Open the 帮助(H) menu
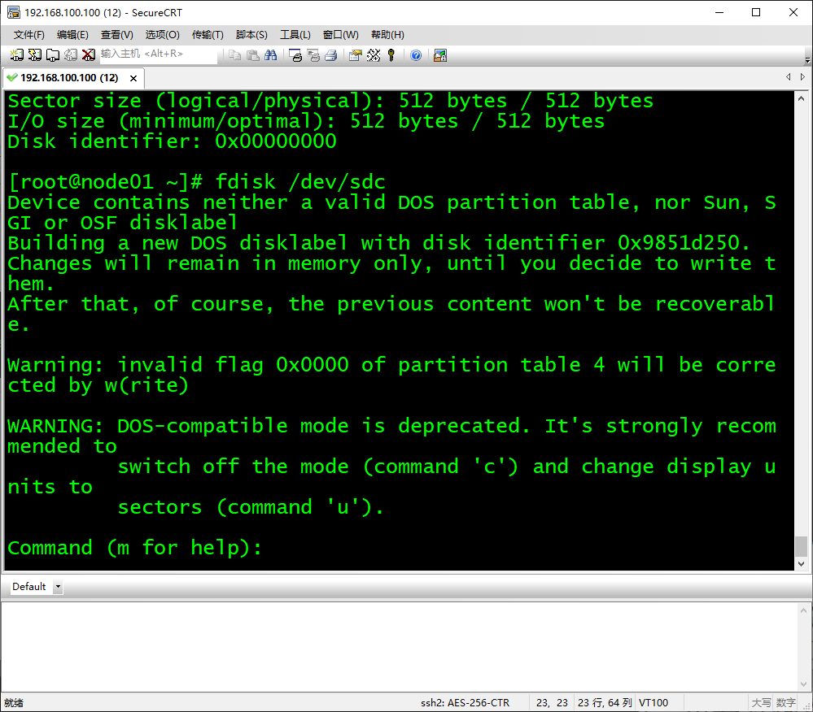813x712 pixels. pyautogui.click(x=387, y=35)
